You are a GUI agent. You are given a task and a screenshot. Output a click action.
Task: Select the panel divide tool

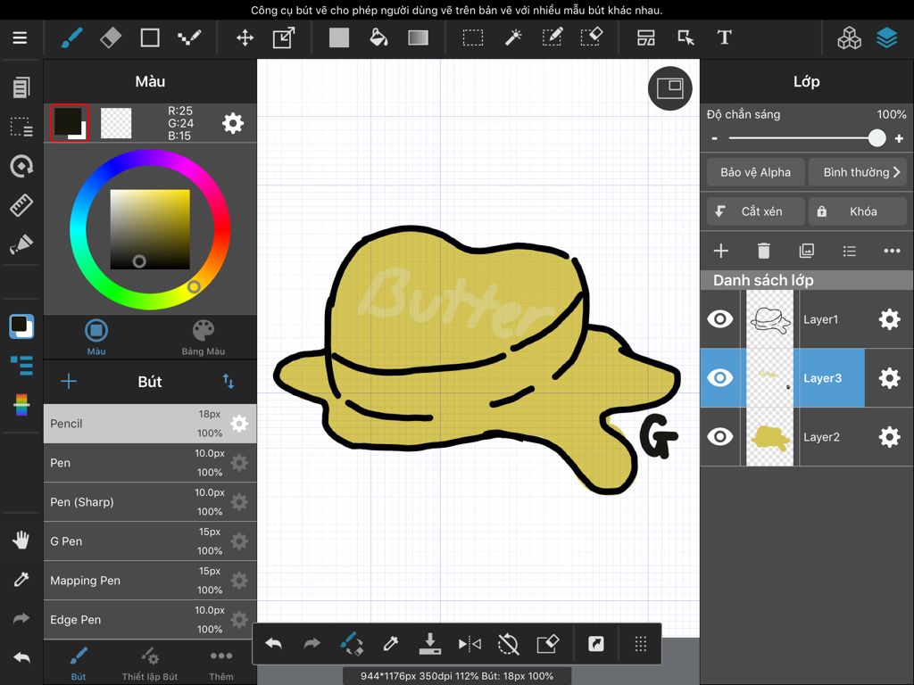646,37
